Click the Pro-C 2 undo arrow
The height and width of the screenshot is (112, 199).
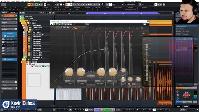click(x=89, y=28)
